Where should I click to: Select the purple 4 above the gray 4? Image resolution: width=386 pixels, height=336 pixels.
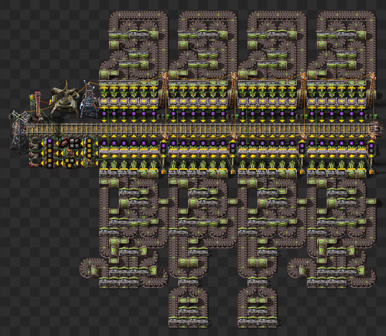pyautogui.click(x=371, y=146)
